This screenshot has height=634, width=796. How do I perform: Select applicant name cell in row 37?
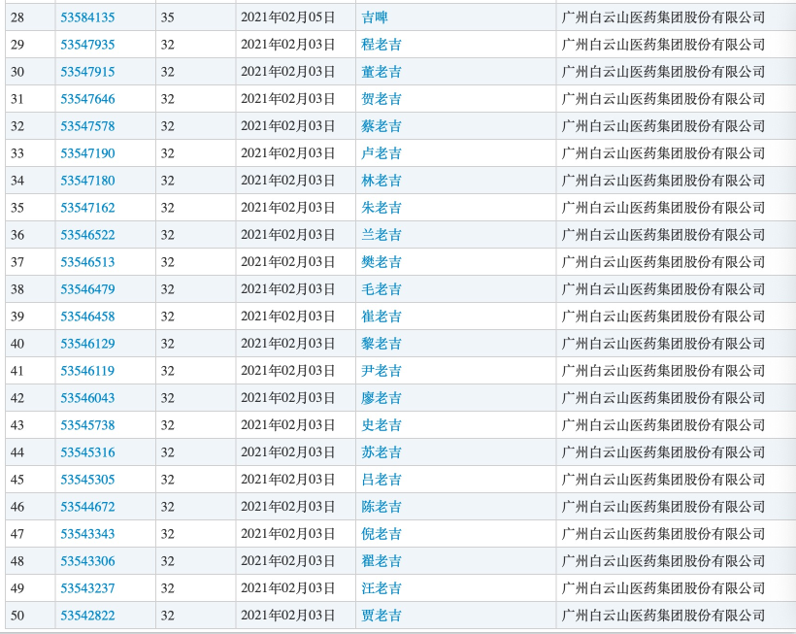[677, 262]
